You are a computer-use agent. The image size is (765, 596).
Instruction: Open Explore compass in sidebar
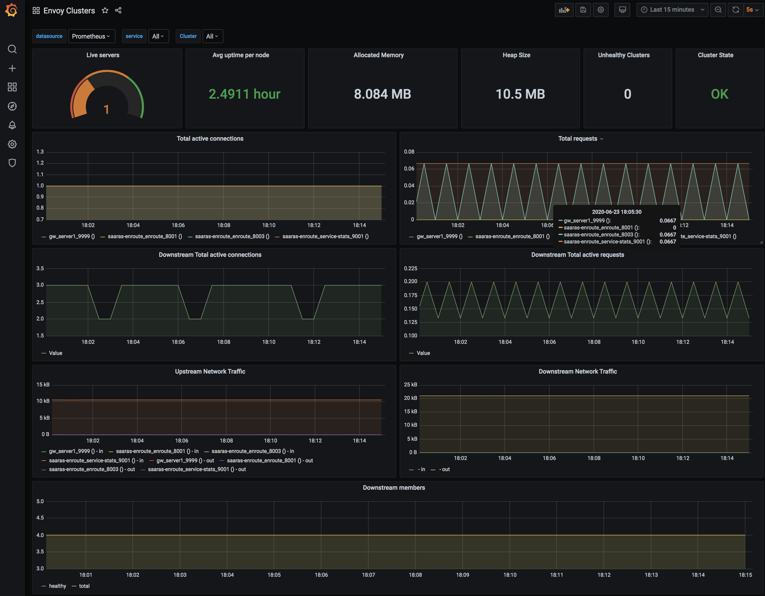[12, 106]
